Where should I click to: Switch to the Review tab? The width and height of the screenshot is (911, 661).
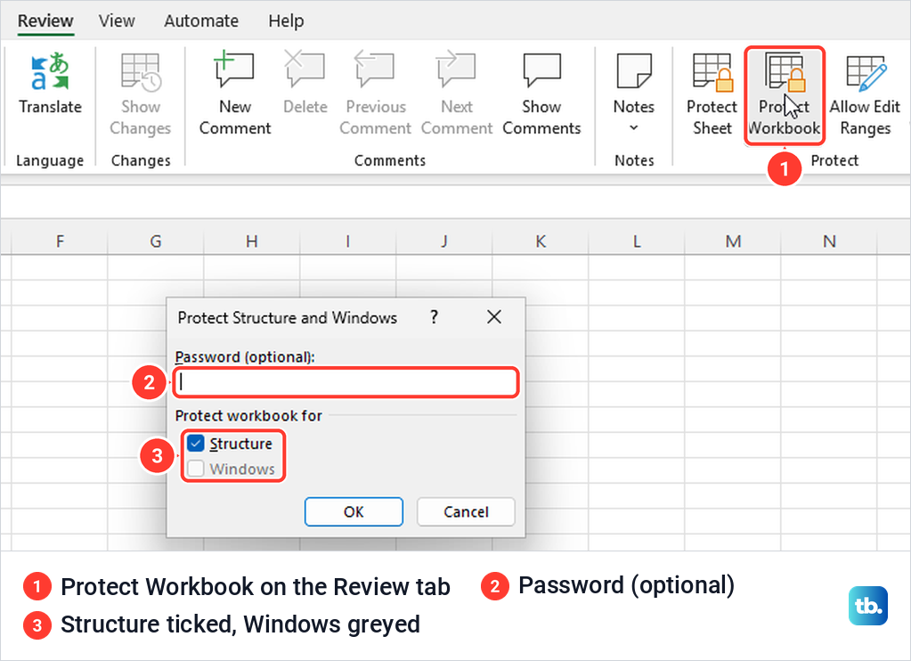click(x=45, y=20)
